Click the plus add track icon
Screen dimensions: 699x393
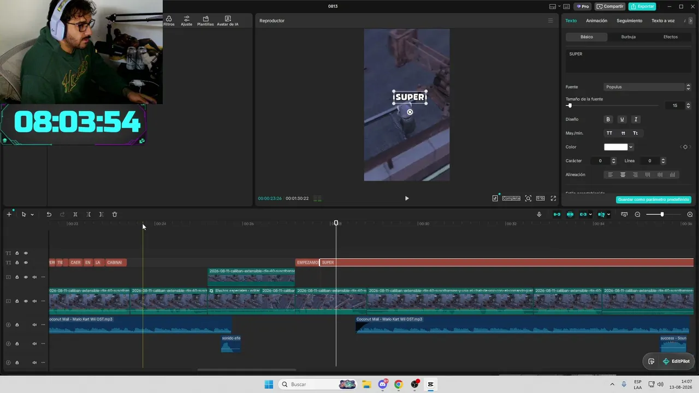coord(9,215)
